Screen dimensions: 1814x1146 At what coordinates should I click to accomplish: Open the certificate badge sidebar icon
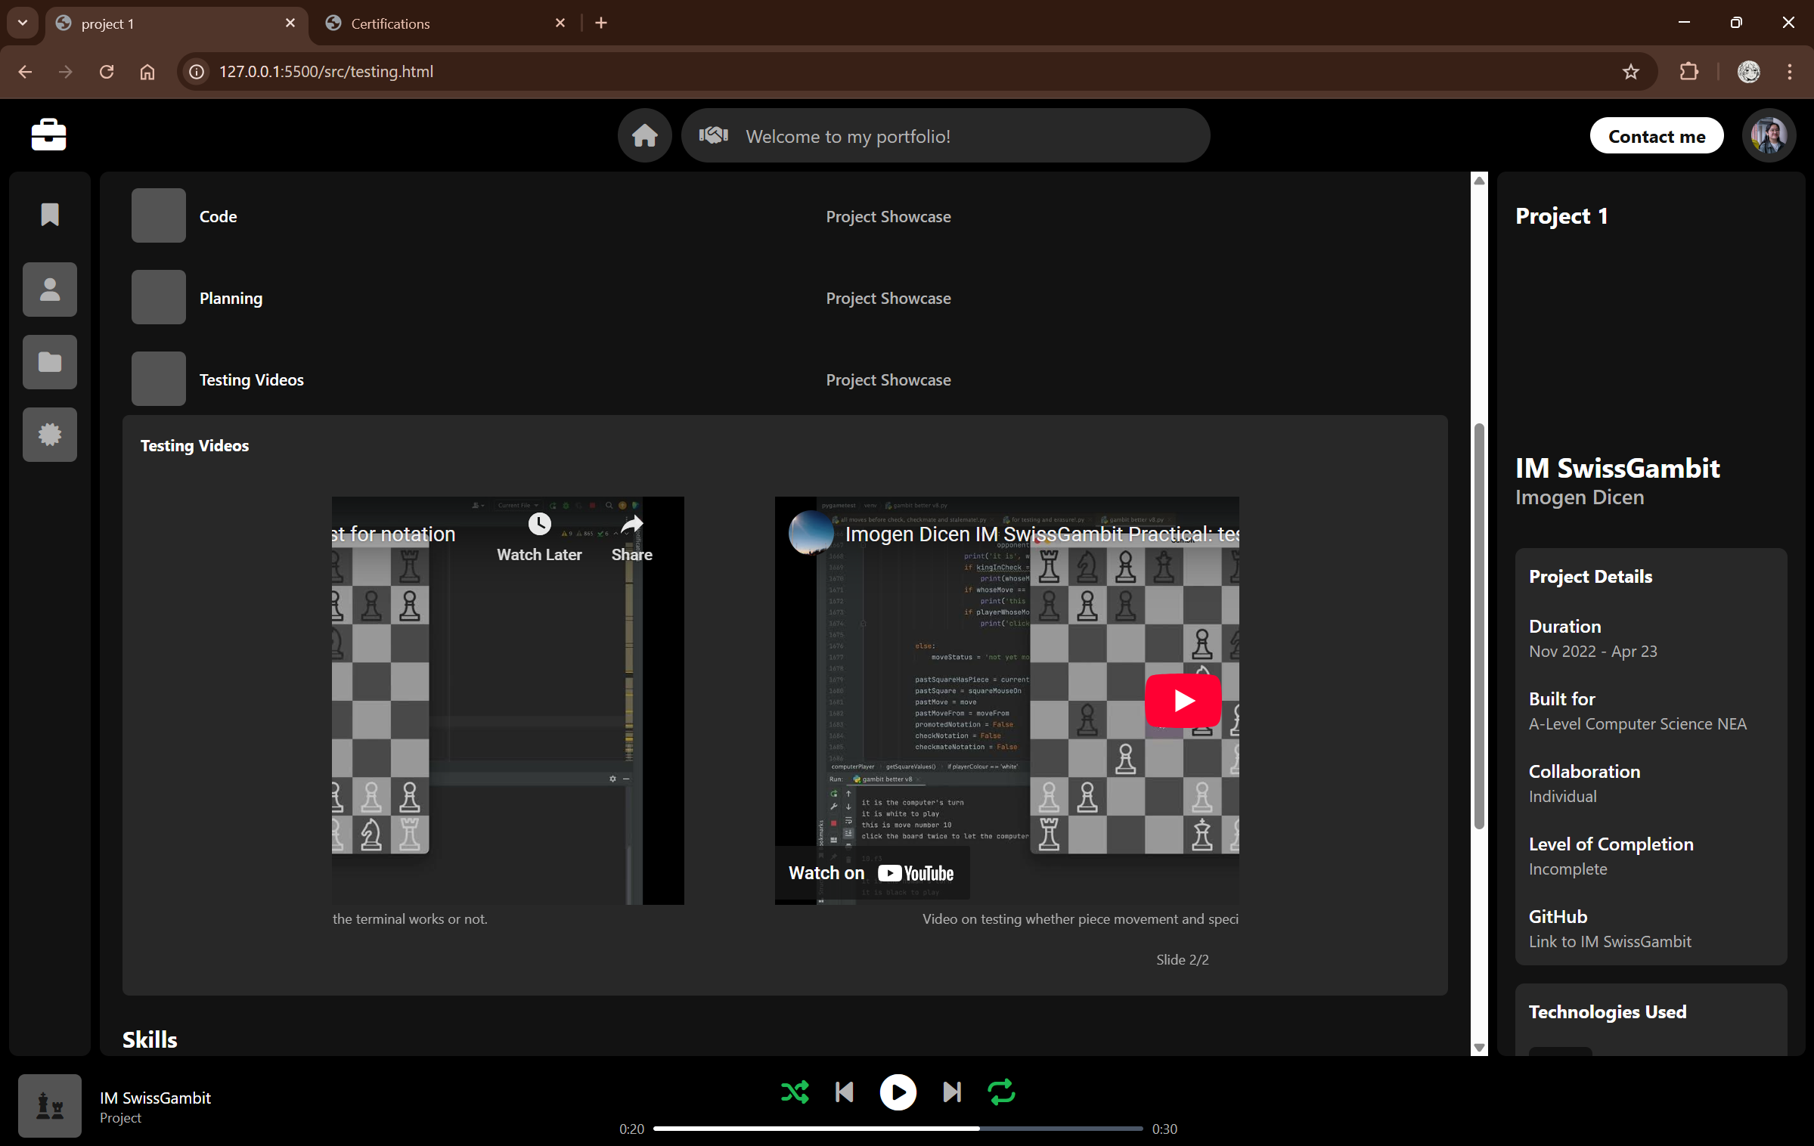point(50,435)
